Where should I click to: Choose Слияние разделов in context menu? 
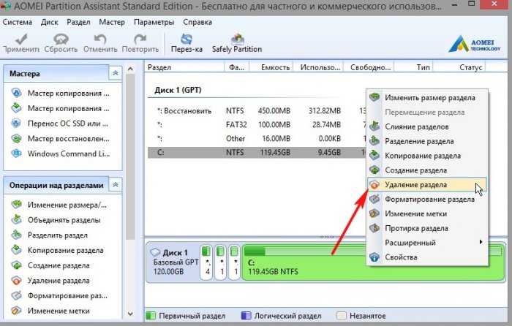tap(427, 126)
